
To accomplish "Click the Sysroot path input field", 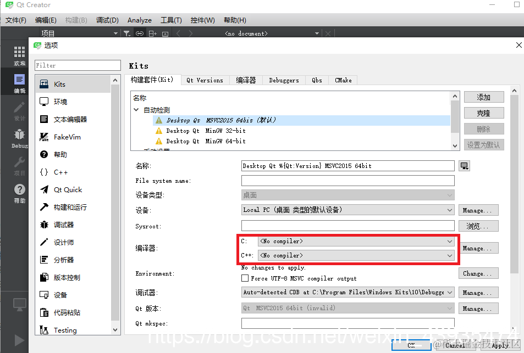I will tap(348, 226).
